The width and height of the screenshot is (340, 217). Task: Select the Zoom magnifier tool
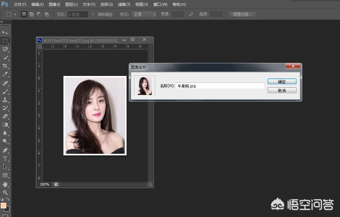5,193
